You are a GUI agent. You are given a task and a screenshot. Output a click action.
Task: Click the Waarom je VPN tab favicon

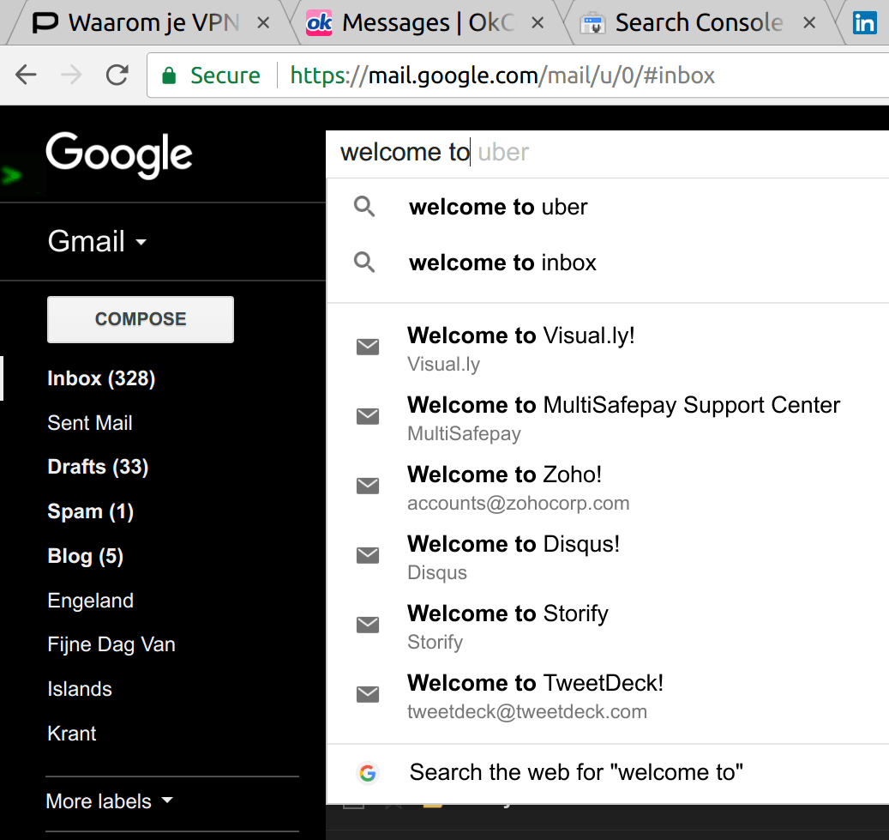[45, 23]
